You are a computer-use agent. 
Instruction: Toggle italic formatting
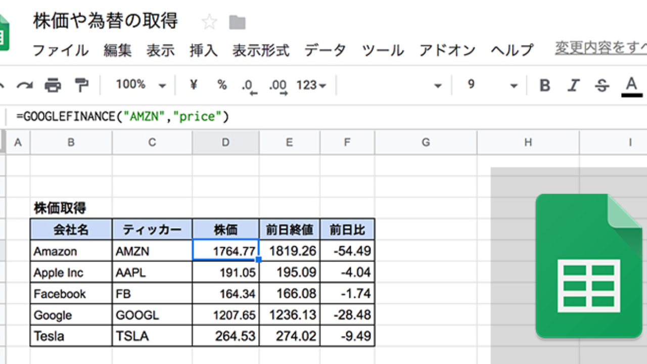tap(574, 85)
